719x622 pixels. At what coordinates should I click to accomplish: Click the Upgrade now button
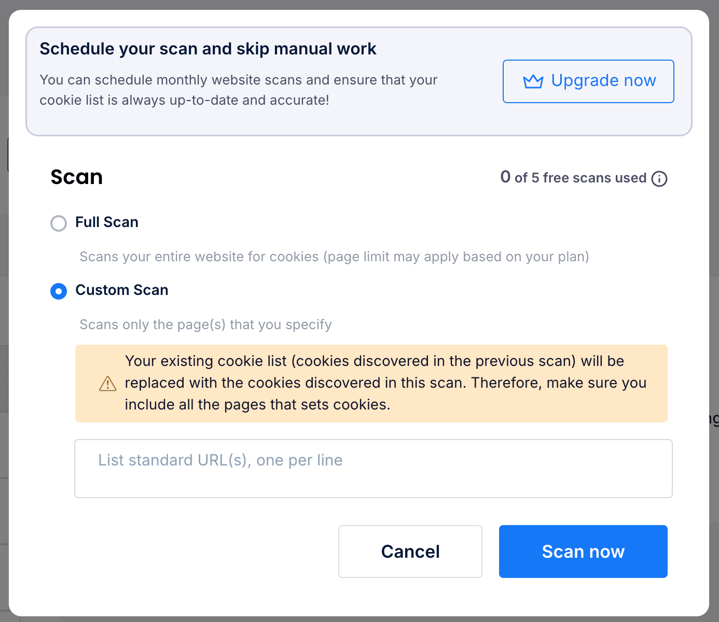pyautogui.click(x=588, y=81)
